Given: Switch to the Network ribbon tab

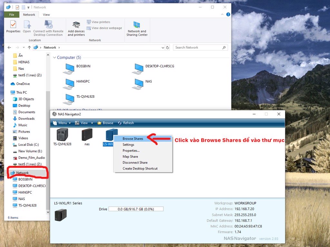Looking at the screenshot, I should pyautogui.click(x=29, y=14).
